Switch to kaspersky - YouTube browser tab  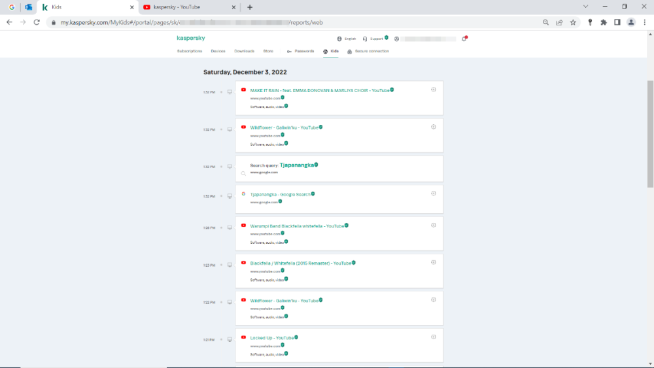(189, 7)
